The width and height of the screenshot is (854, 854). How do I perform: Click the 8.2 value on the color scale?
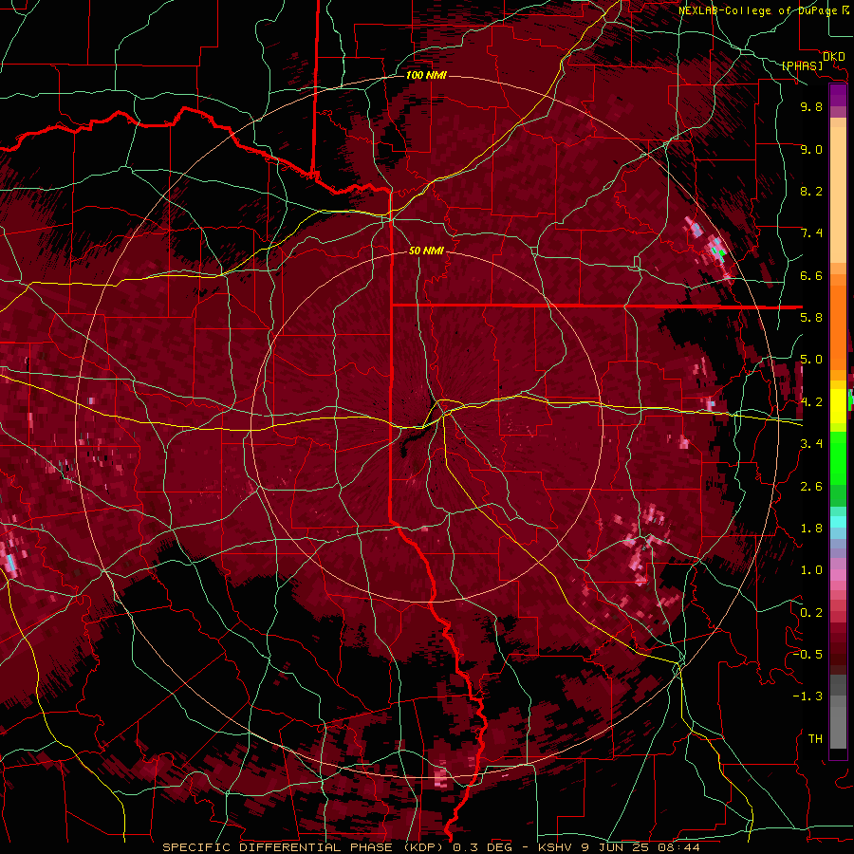[811, 191]
